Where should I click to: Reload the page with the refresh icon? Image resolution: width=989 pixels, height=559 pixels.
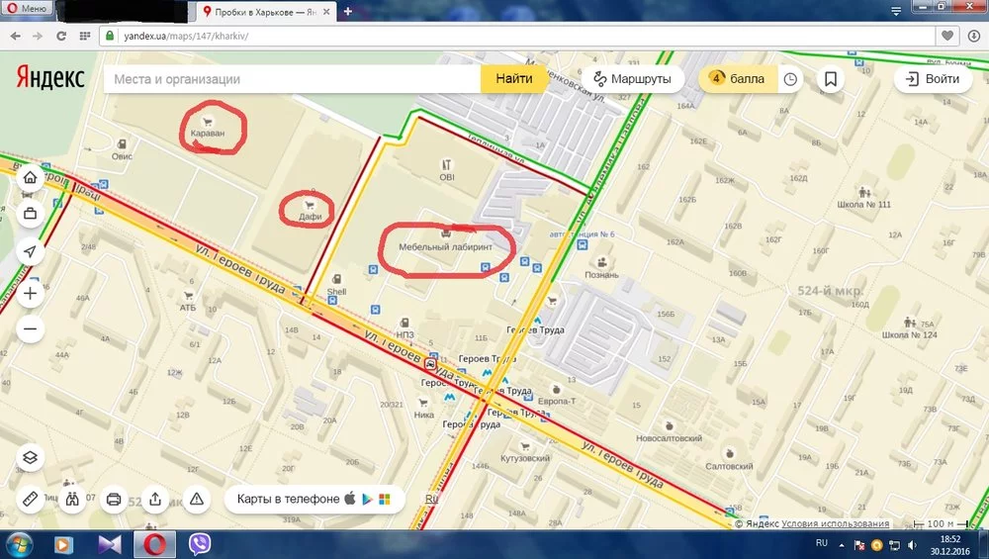[x=61, y=36]
